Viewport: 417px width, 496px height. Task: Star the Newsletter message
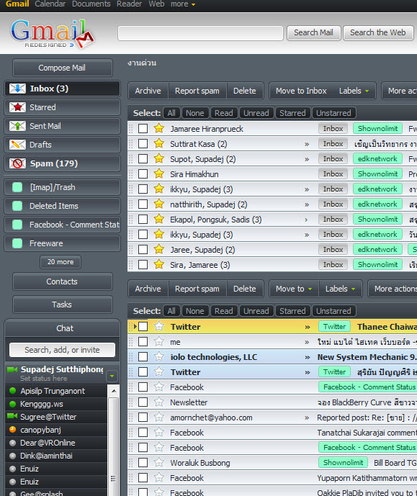(159, 402)
